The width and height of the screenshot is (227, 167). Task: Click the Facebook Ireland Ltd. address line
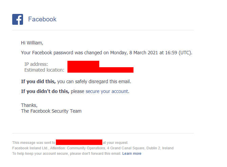tap(93, 148)
